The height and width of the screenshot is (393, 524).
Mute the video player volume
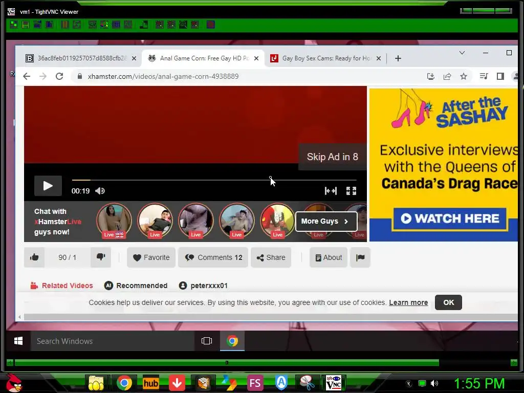[100, 191]
